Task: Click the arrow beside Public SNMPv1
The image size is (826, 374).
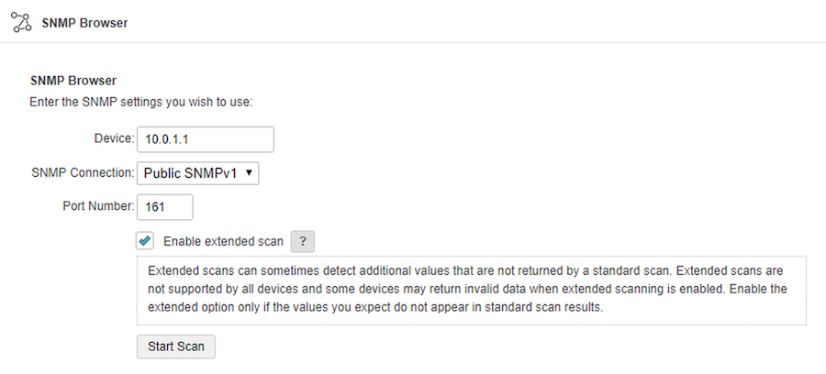Action: click(x=249, y=173)
